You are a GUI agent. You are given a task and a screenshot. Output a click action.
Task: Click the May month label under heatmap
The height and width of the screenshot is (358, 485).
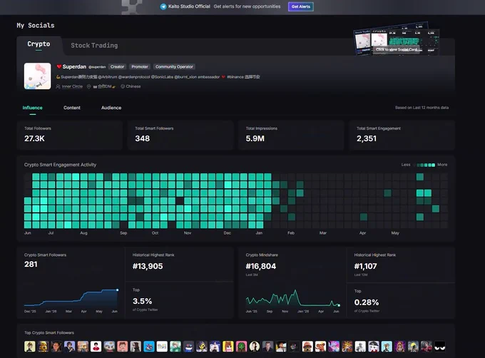pyautogui.click(x=395, y=232)
